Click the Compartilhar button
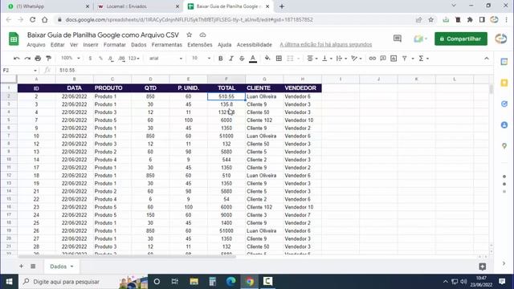 click(x=461, y=39)
